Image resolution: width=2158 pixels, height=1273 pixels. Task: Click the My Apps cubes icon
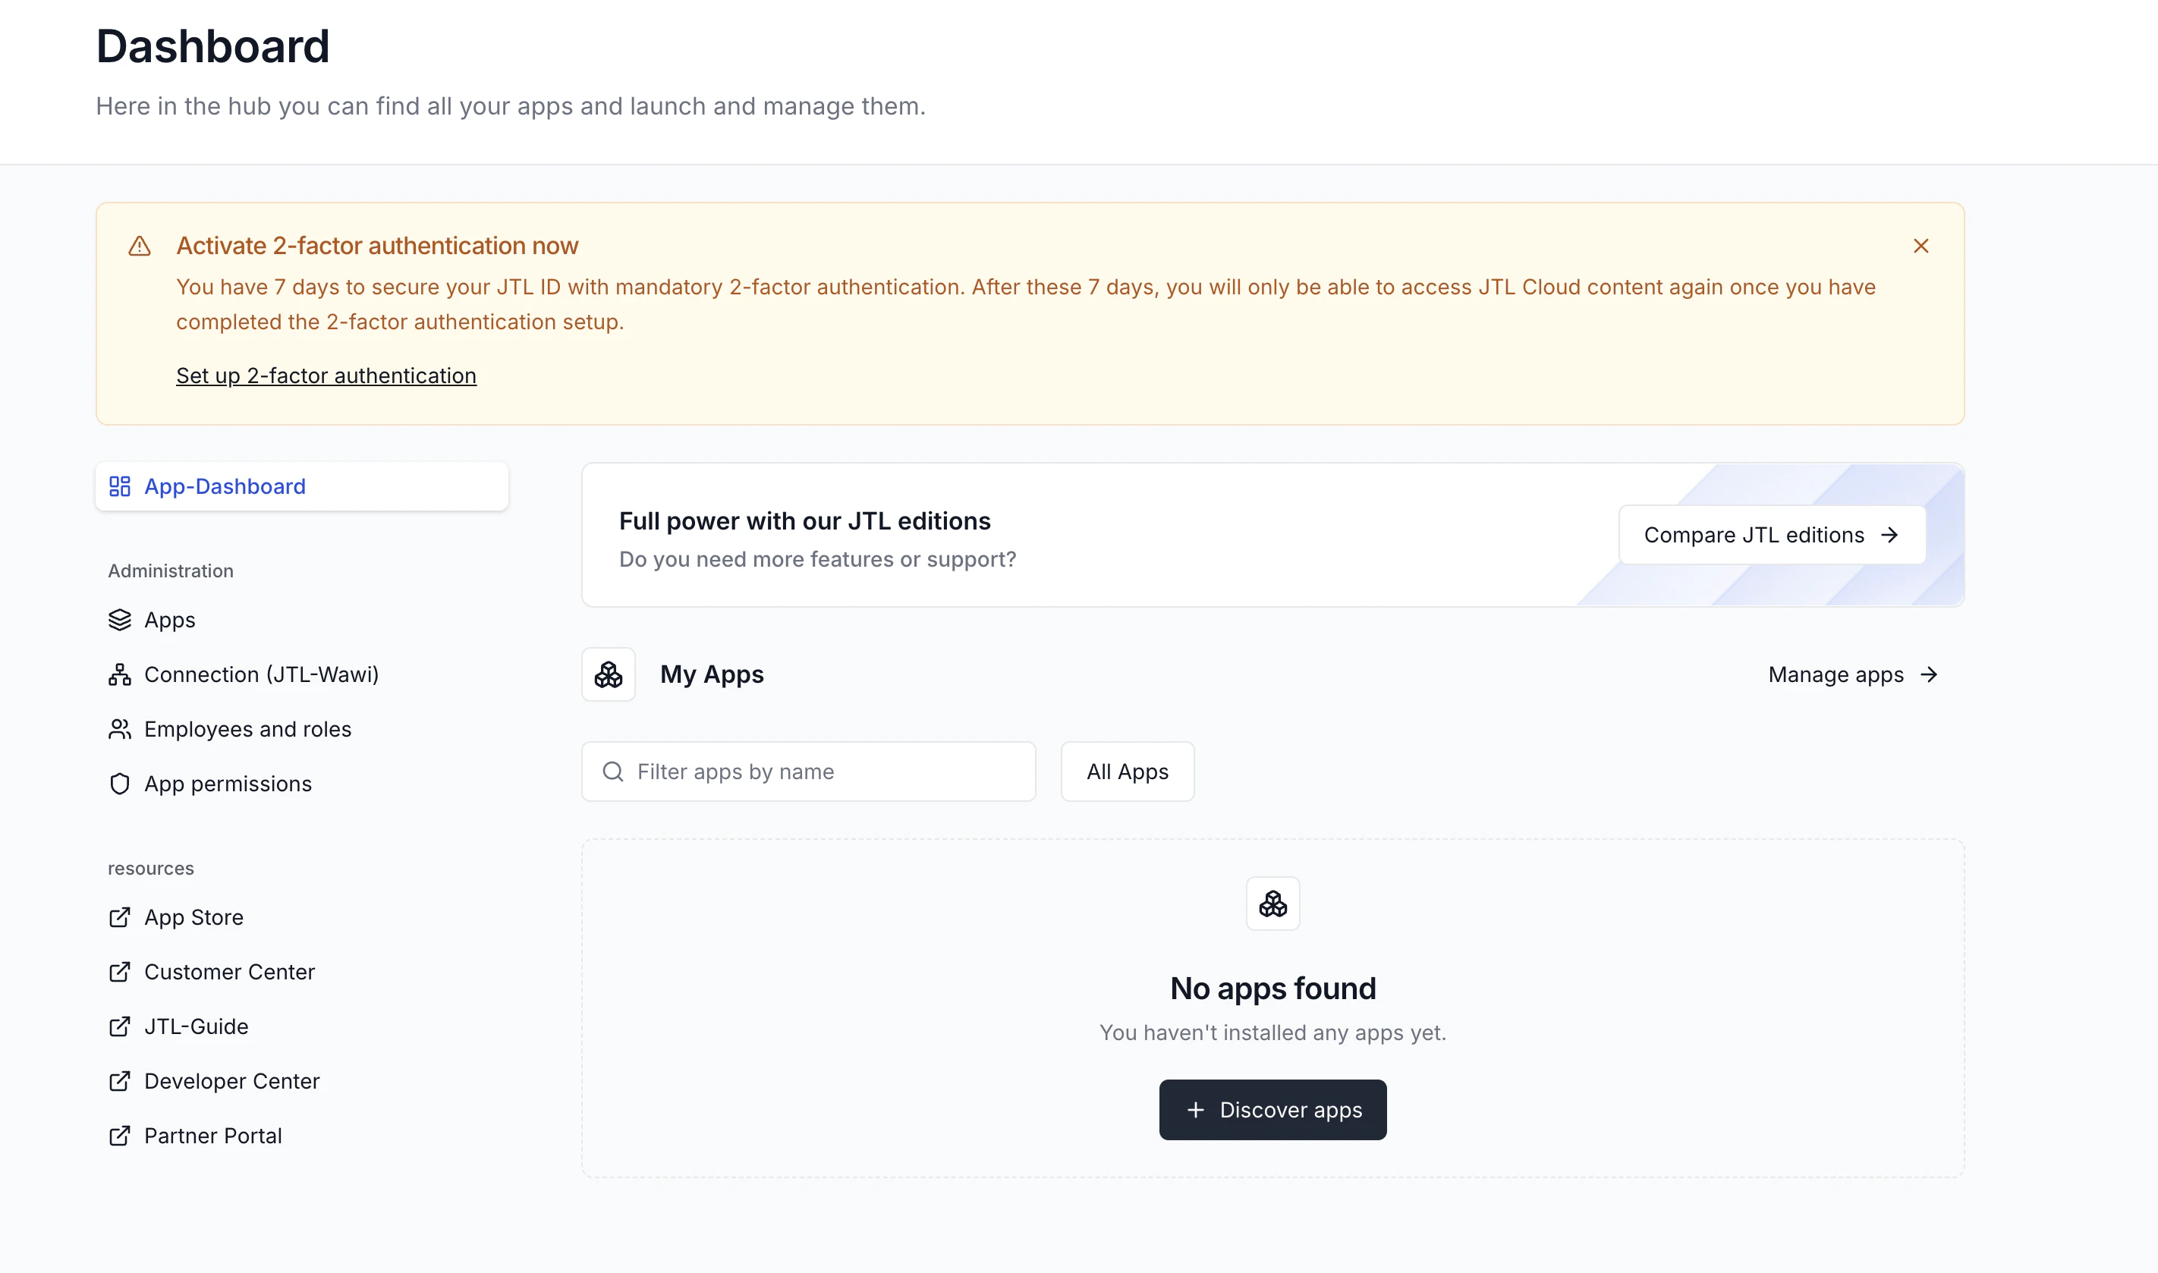coord(608,675)
